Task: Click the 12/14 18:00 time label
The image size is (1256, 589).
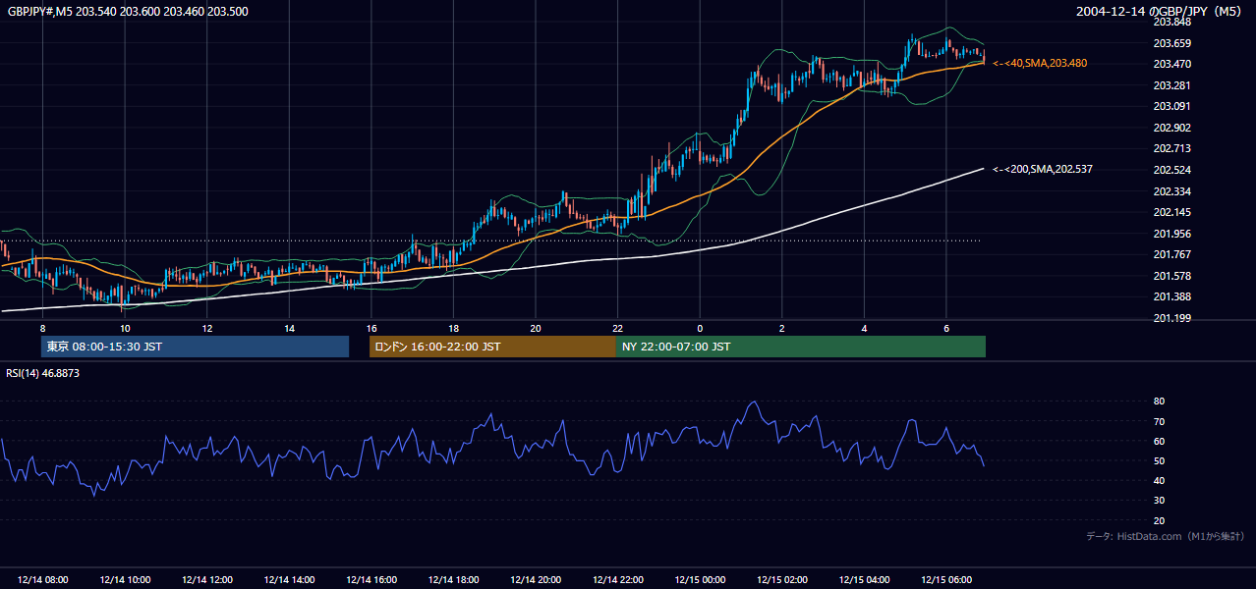Action: click(x=453, y=580)
